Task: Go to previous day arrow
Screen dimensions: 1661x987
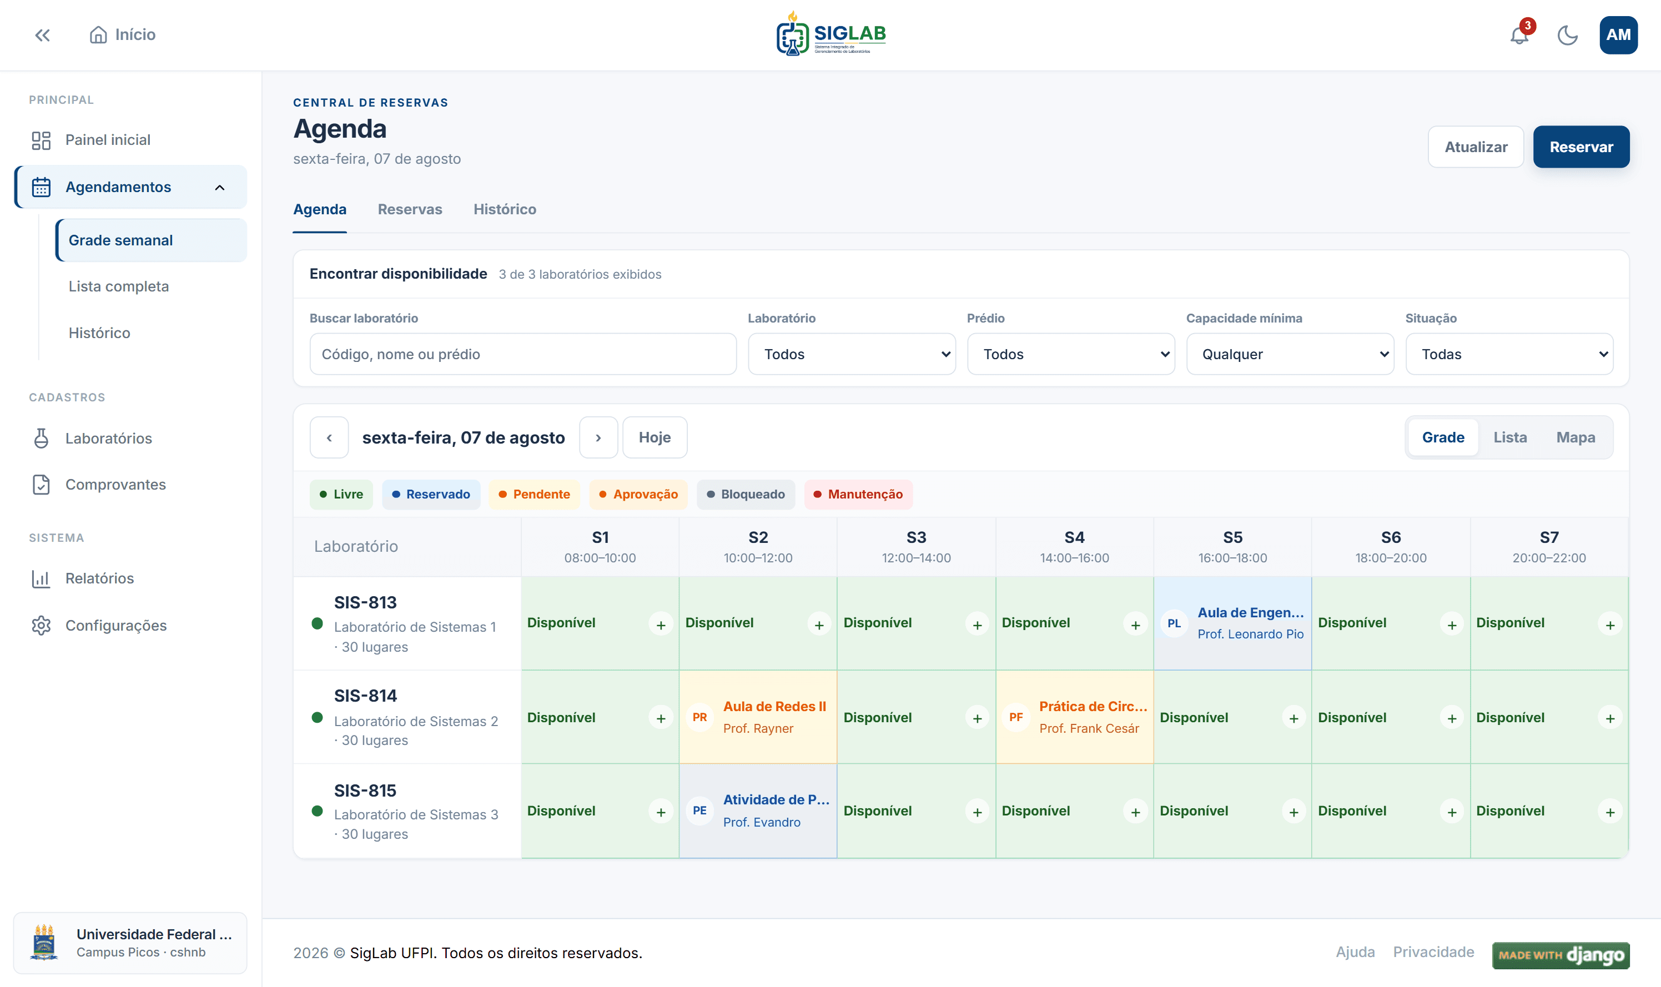Action: (329, 437)
